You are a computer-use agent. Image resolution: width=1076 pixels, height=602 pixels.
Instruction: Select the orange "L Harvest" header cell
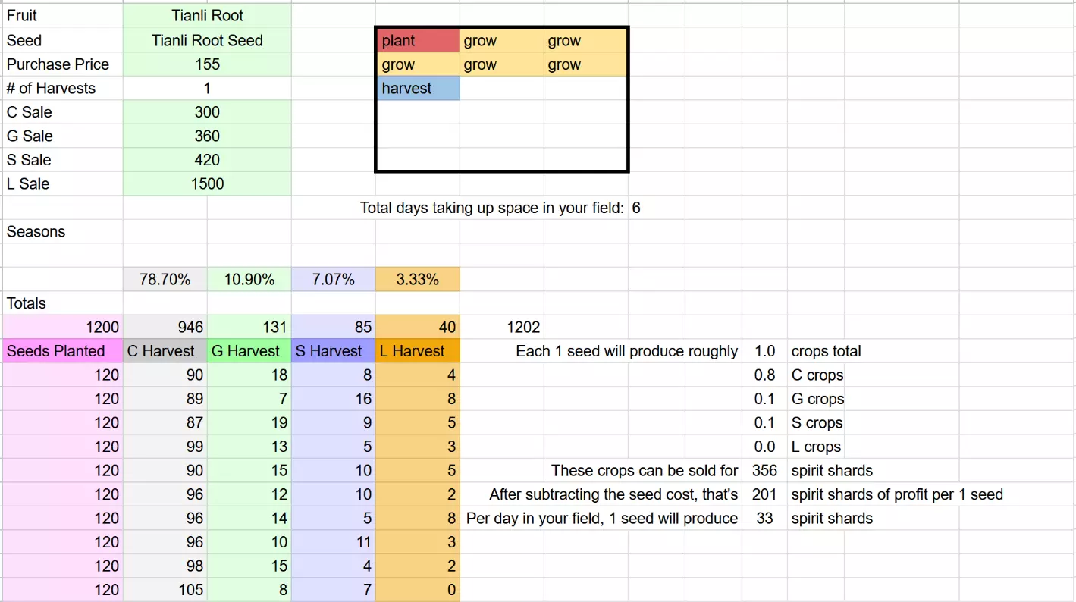[x=417, y=351]
